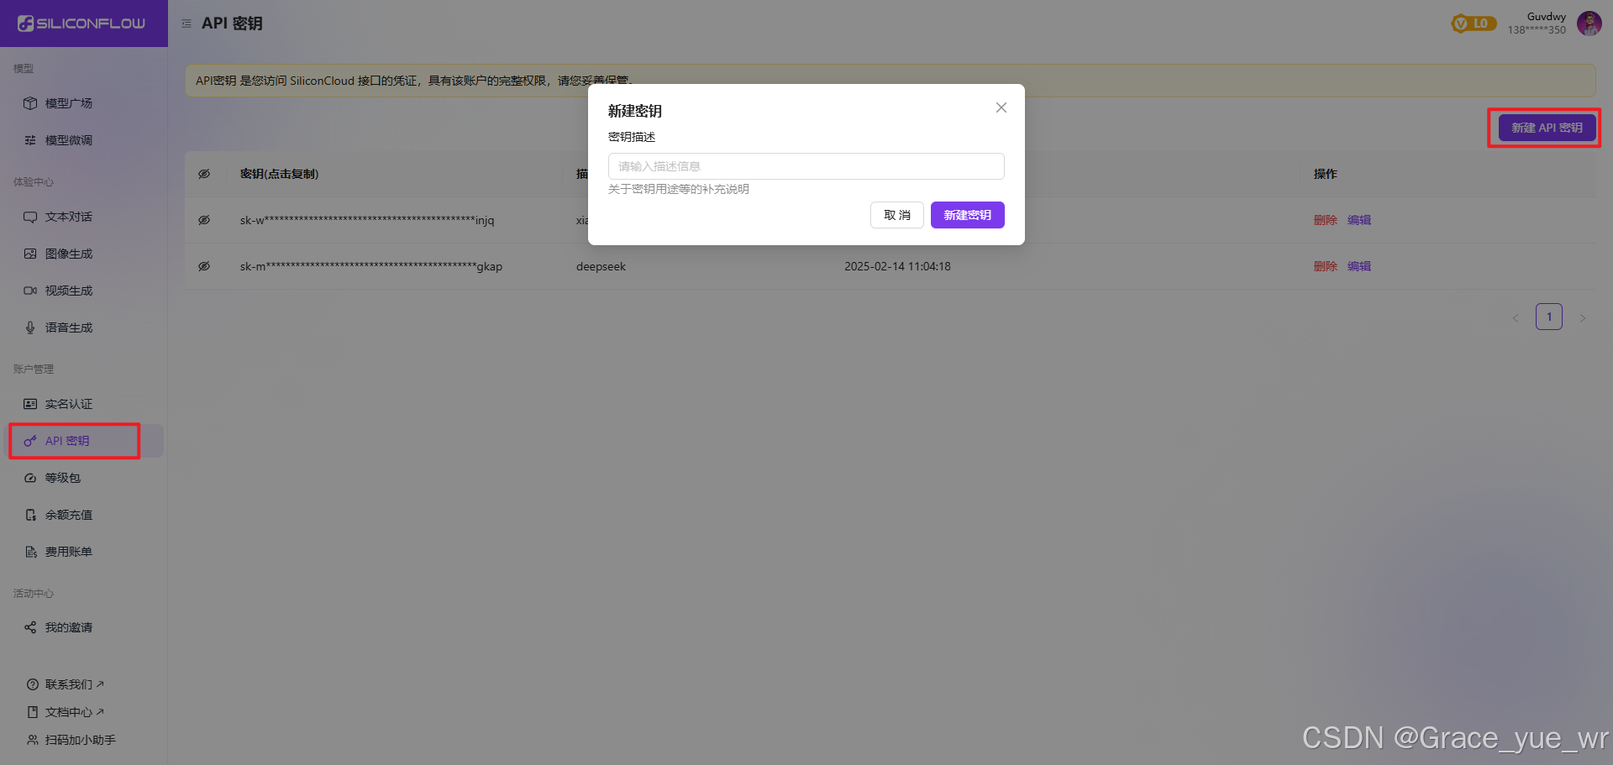
Task: Go to previous page with left chevron
Action: tap(1516, 317)
